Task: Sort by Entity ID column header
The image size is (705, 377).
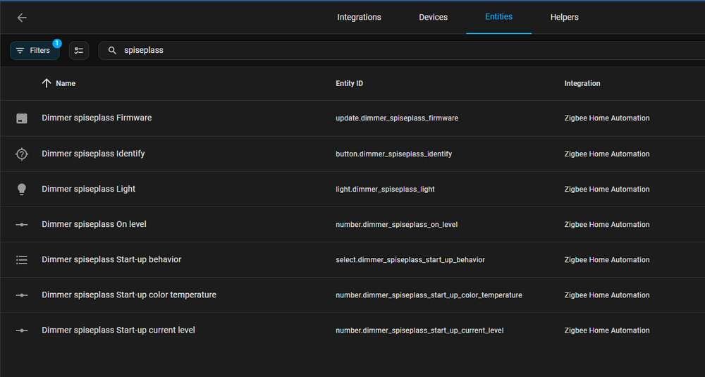Action: click(349, 83)
